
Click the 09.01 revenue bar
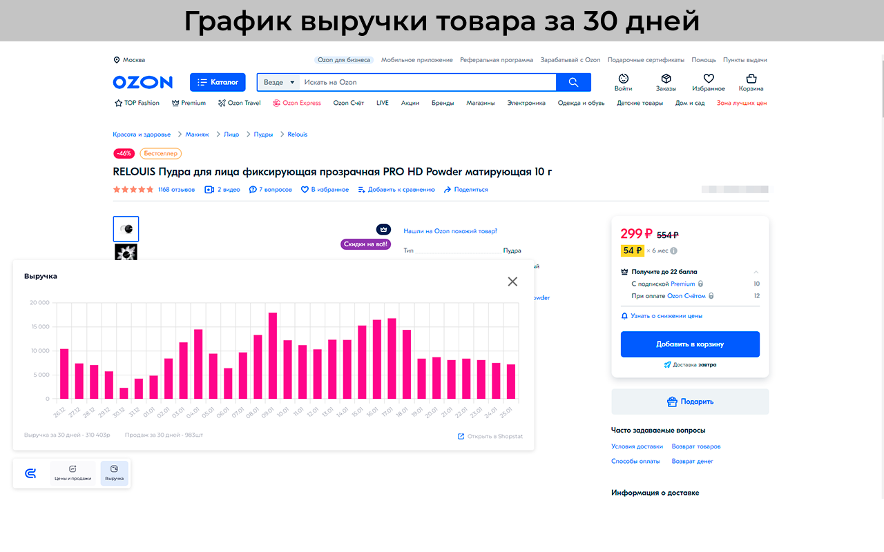pos(273,355)
